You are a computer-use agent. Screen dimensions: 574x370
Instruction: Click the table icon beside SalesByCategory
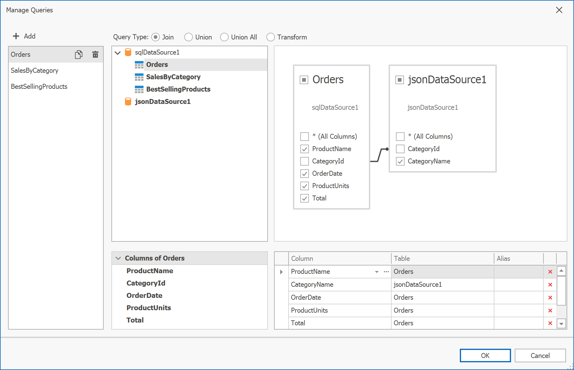[x=139, y=77]
